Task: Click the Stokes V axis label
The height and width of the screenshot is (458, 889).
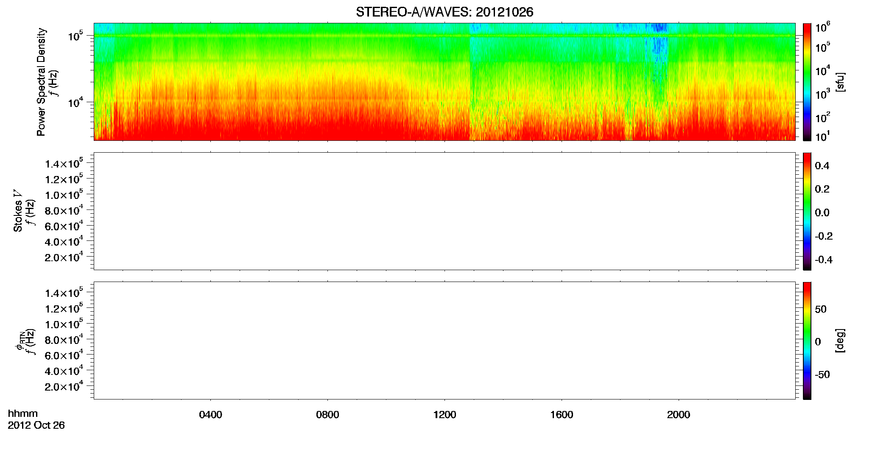Action: coord(18,211)
